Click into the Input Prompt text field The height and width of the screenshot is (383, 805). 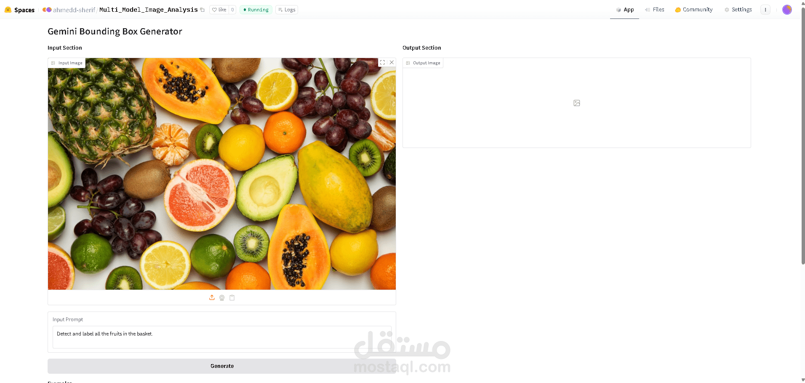(222, 337)
